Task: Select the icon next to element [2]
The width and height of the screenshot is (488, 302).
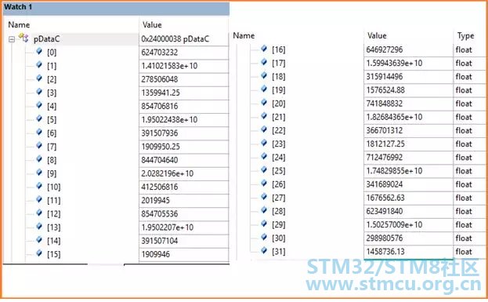Action: [39, 78]
